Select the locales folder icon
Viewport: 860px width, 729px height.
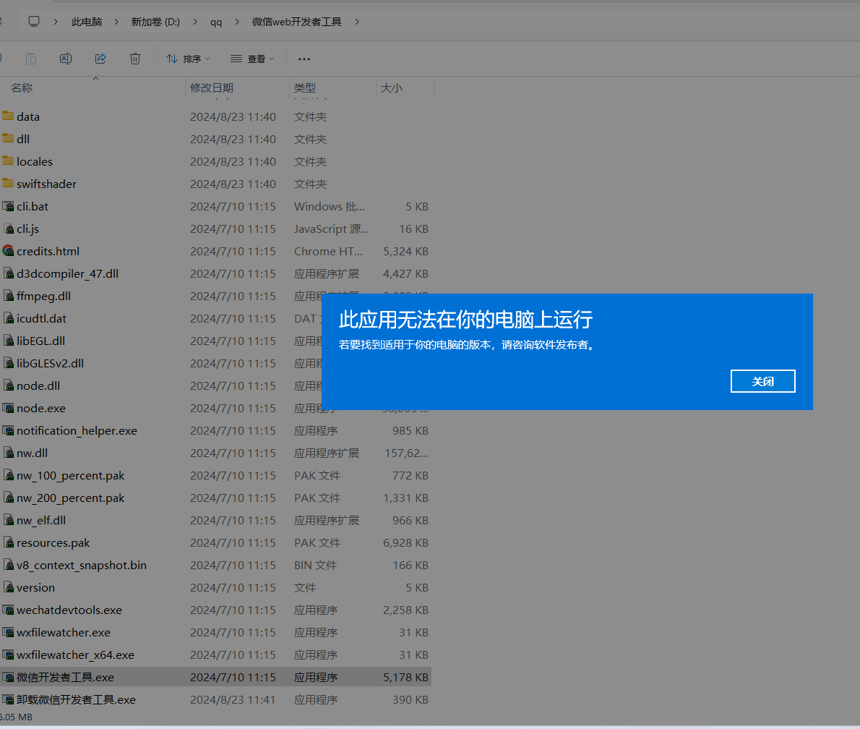[x=8, y=161]
